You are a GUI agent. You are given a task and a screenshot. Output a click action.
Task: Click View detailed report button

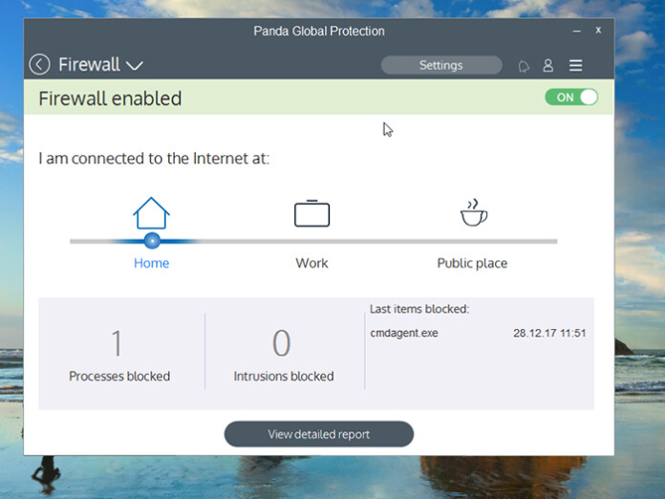point(318,434)
